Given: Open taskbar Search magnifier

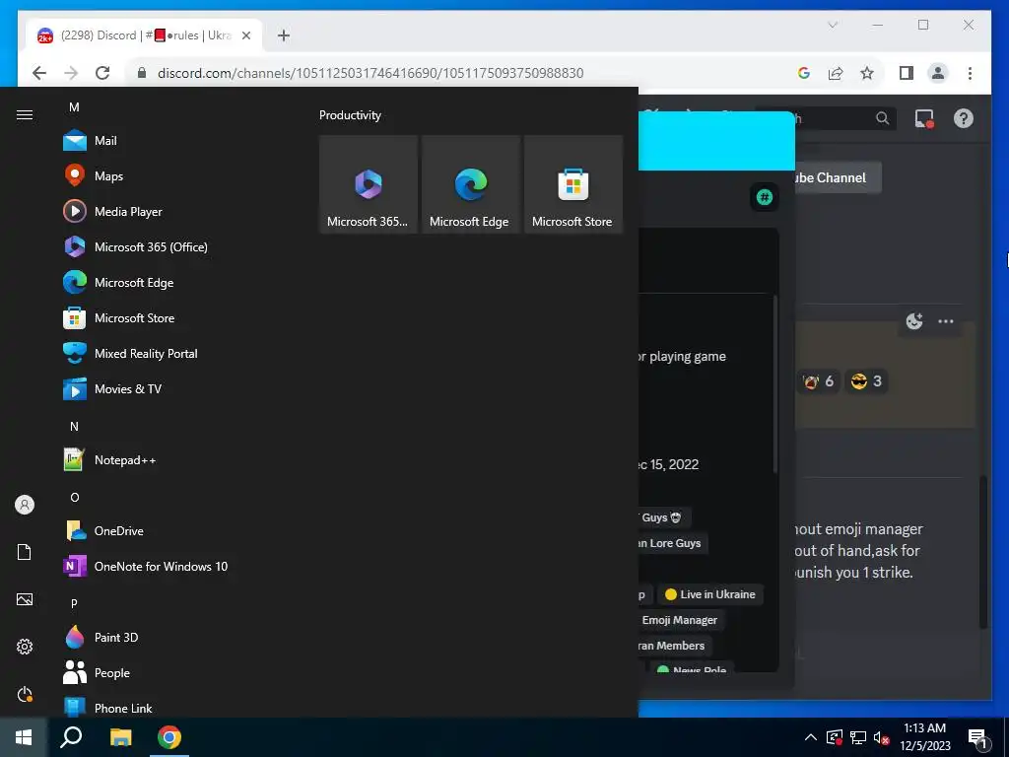Looking at the screenshot, I should 71,737.
